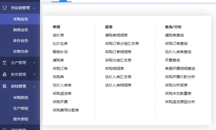Click the 供应链管理 menu label

[x=20, y=8]
